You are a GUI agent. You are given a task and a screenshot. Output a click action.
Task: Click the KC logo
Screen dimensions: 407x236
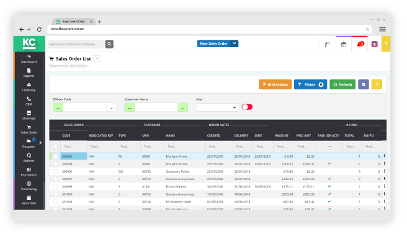pos(29,43)
